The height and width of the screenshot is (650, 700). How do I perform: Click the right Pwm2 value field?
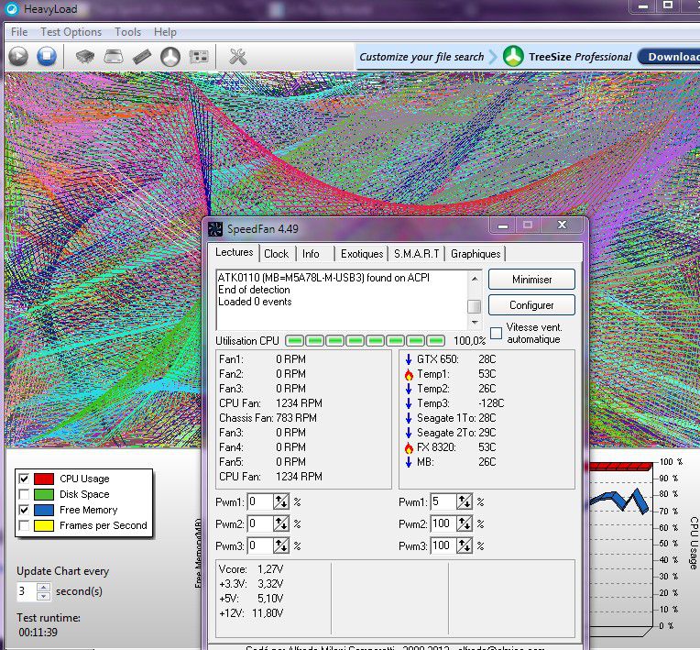point(443,523)
